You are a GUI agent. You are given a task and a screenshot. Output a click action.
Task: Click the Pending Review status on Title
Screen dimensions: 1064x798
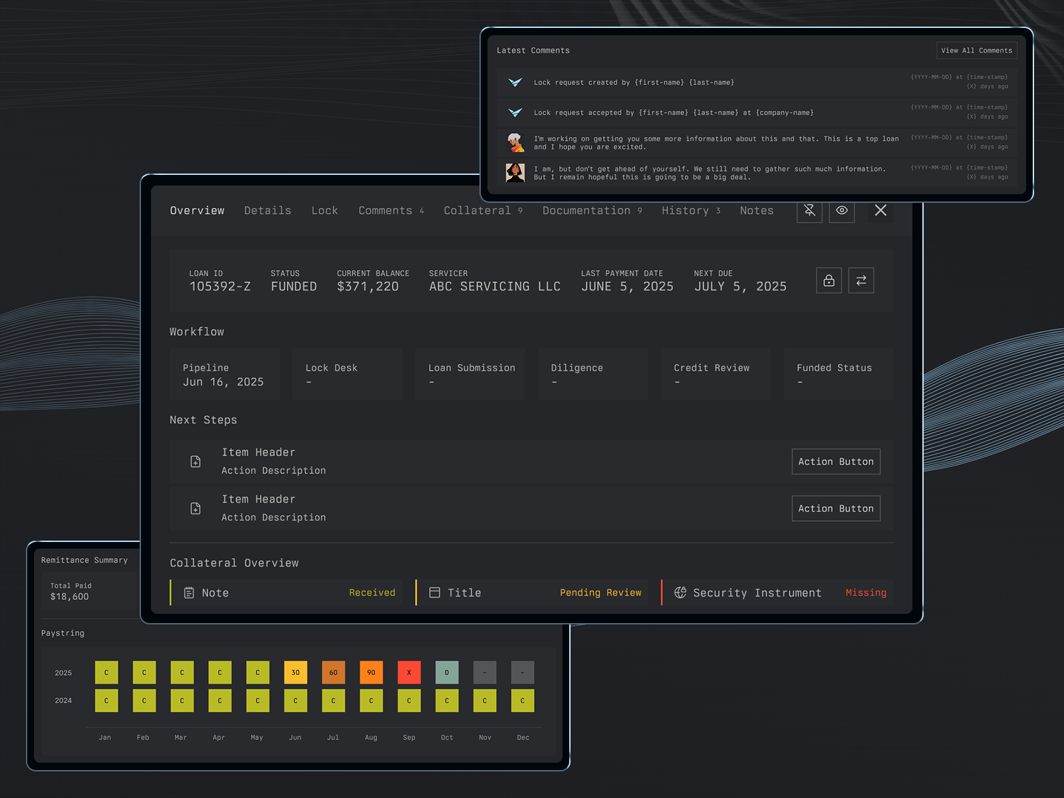[x=600, y=593]
